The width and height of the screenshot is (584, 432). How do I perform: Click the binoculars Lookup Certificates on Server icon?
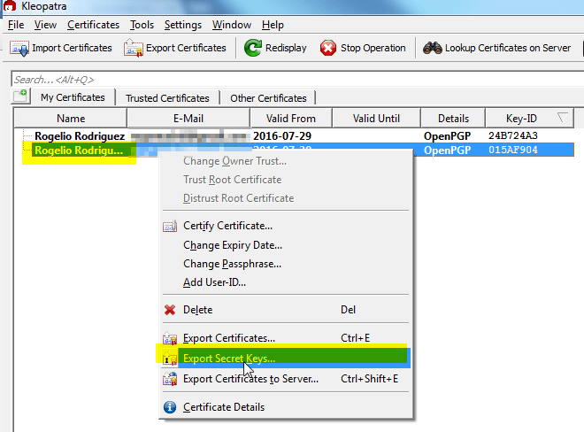432,48
